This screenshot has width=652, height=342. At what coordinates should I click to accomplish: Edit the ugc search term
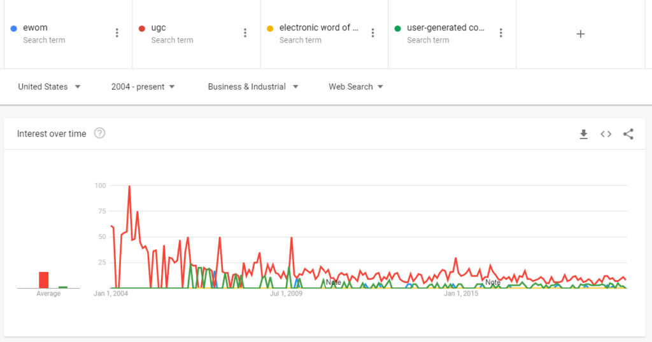159,28
